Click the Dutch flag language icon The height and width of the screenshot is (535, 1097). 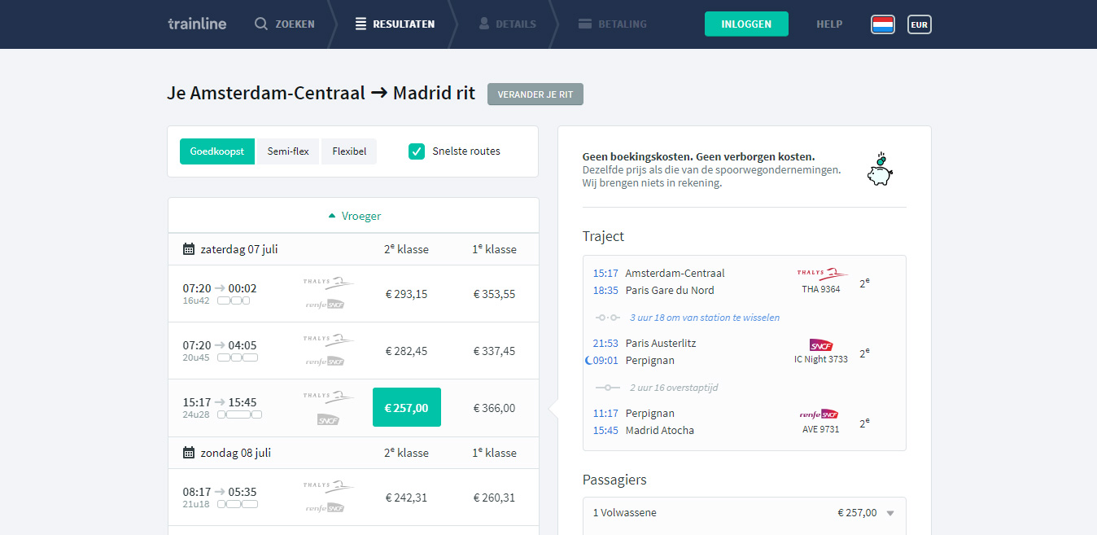click(882, 24)
